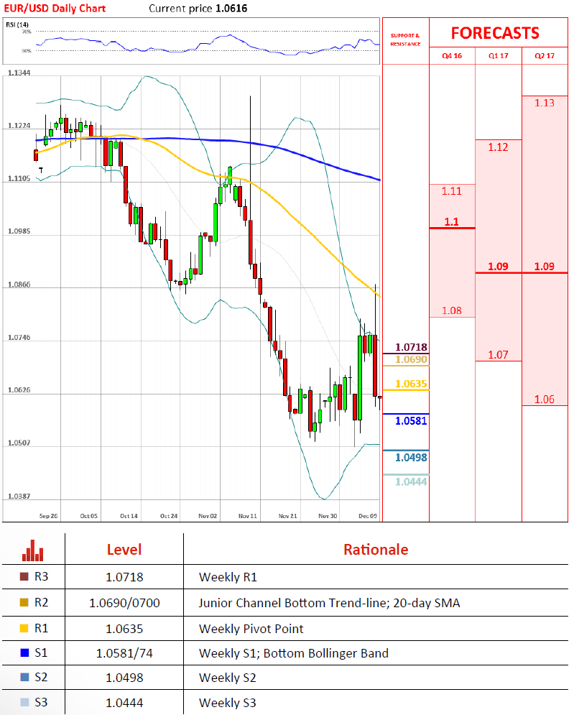Click the EUR/USD Daily Chart title
Image resolution: width=574 pixels, height=715 pixels.
55,8
